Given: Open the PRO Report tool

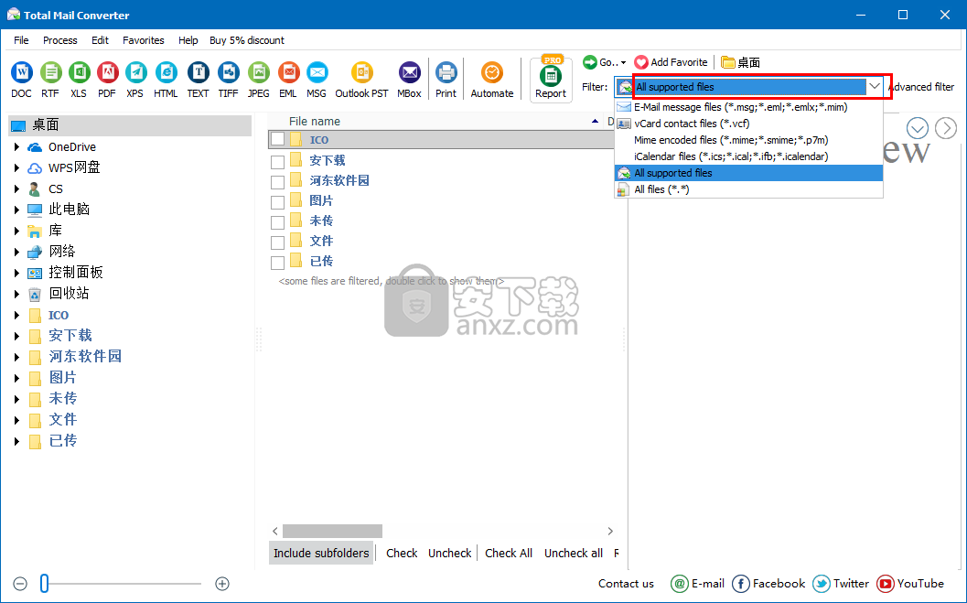Looking at the screenshot, I should tap(551, 77).
